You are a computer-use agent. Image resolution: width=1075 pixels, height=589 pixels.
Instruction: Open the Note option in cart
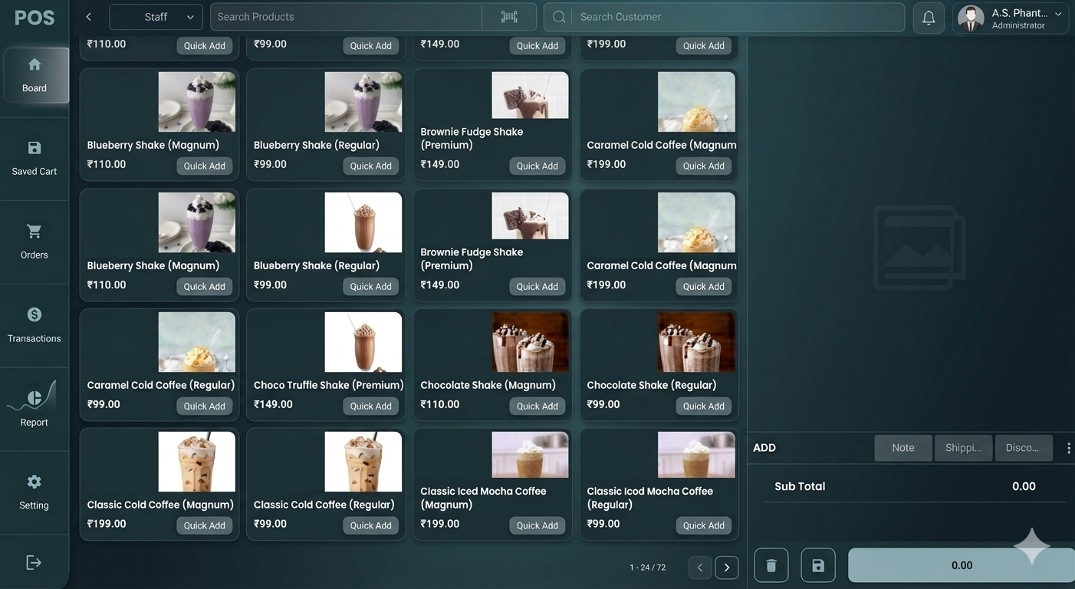[x=903, y=448]
